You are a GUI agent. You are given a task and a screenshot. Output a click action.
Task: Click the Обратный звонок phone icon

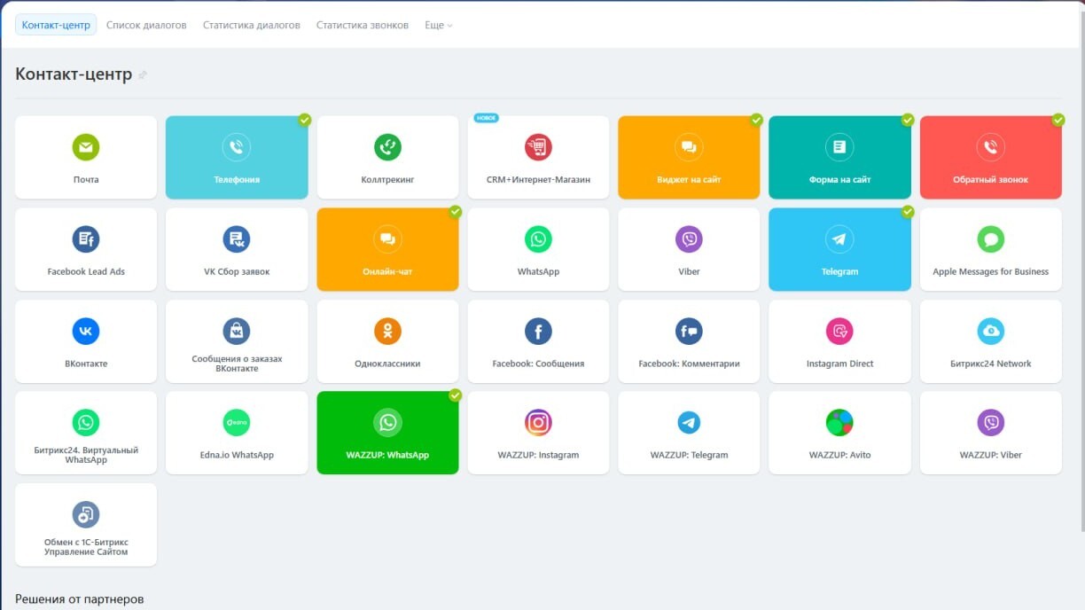point(990,147)
